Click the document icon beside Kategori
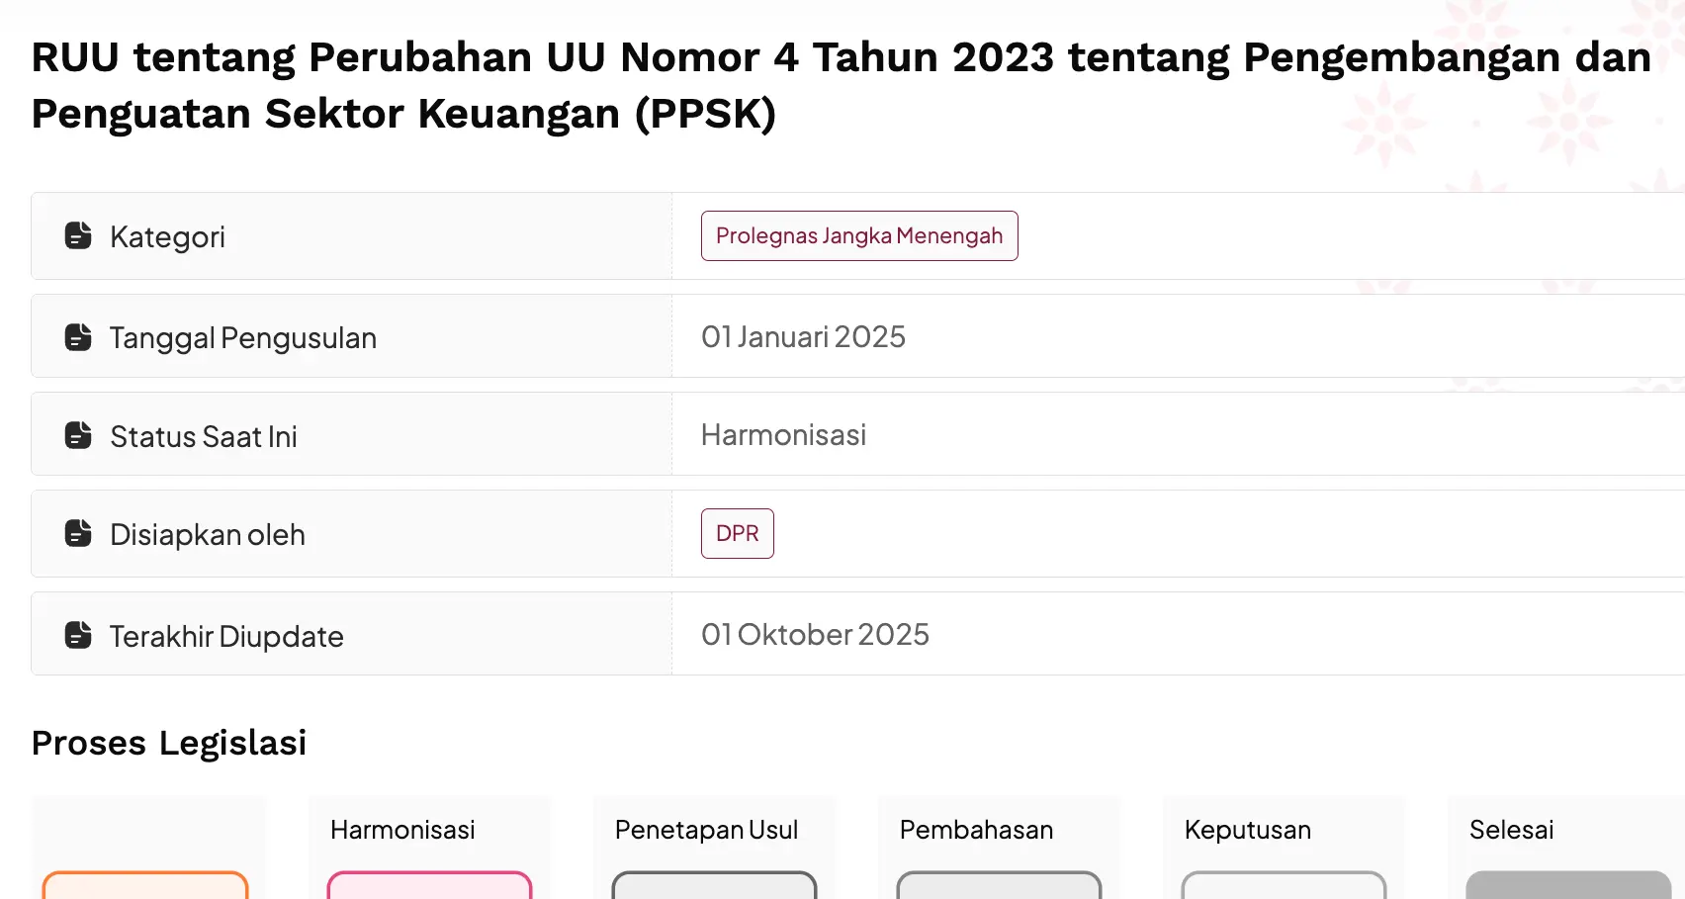This screenshot has width=1685, height=899. (x=77, y=236)
